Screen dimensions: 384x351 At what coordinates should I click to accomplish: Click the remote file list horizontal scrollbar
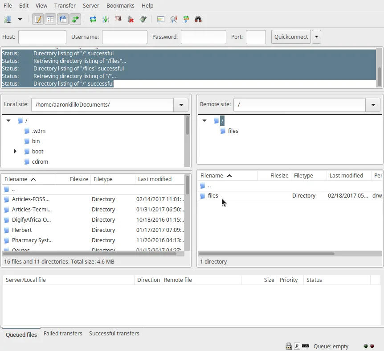click(x=267, y=254)
